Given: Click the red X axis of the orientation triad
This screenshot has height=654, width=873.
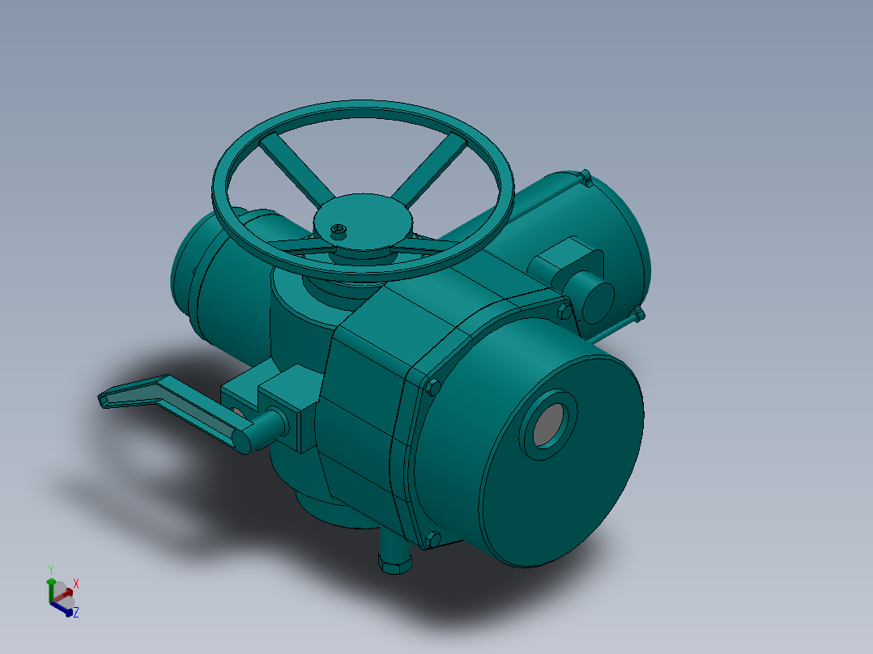Looking at the screenshot, I should point(65,594).
